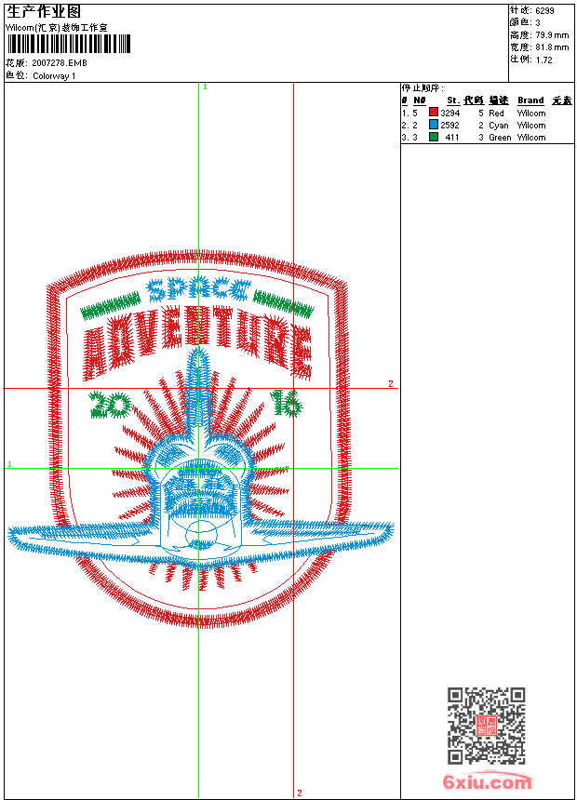Click the blue space shuttle cockpit in the design
This screenshot has height=800, width=577.
201,490
